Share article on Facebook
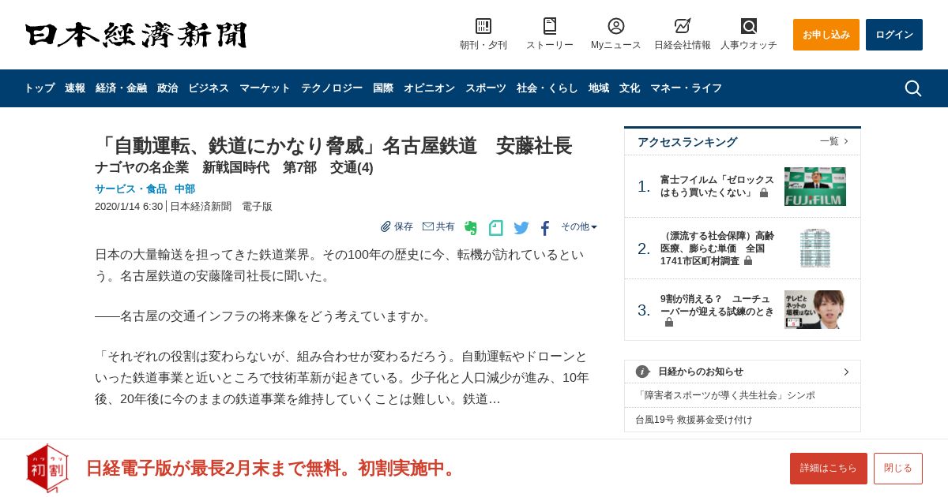The width and height of the screenshot is (948, 497). (x=545, y=228)
